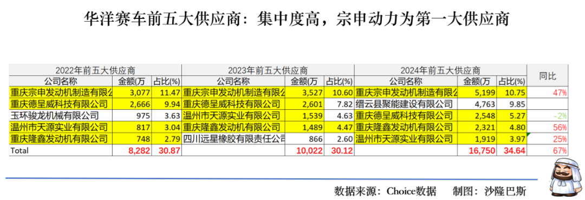585x200 pixels.
Task: Click the 7.82 percentage cell
Action: [x=339, y=104]
